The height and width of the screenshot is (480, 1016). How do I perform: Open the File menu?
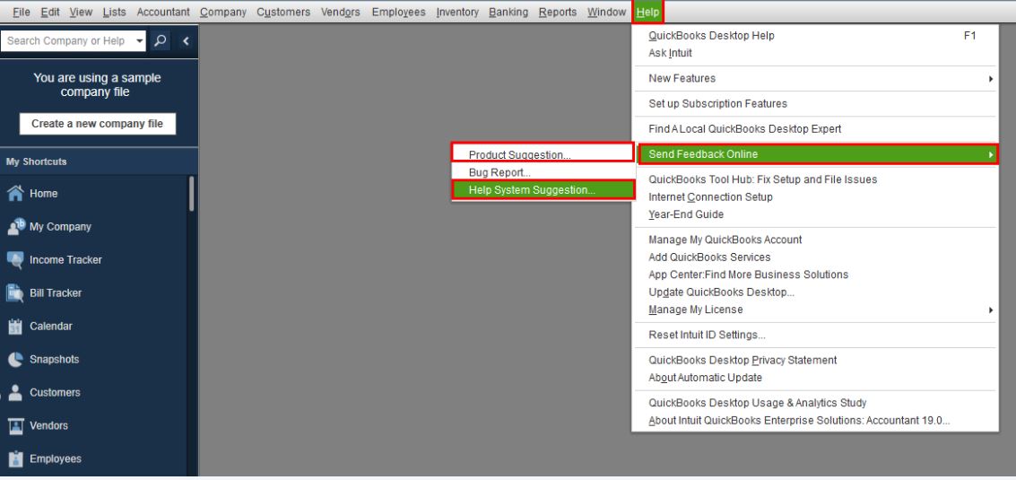point(22,12)
